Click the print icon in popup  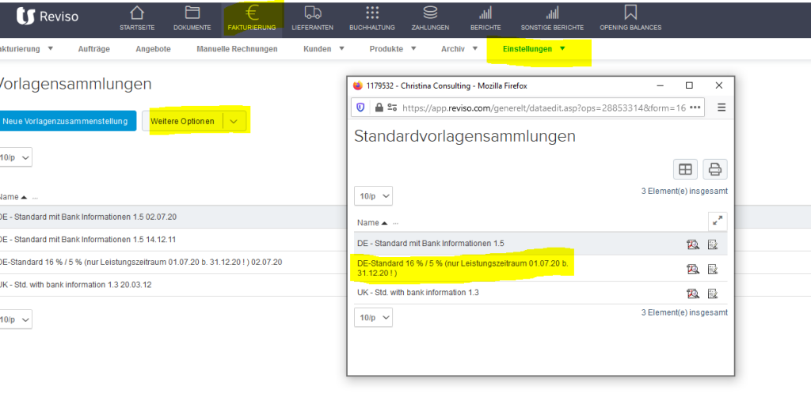click(715, 169)
